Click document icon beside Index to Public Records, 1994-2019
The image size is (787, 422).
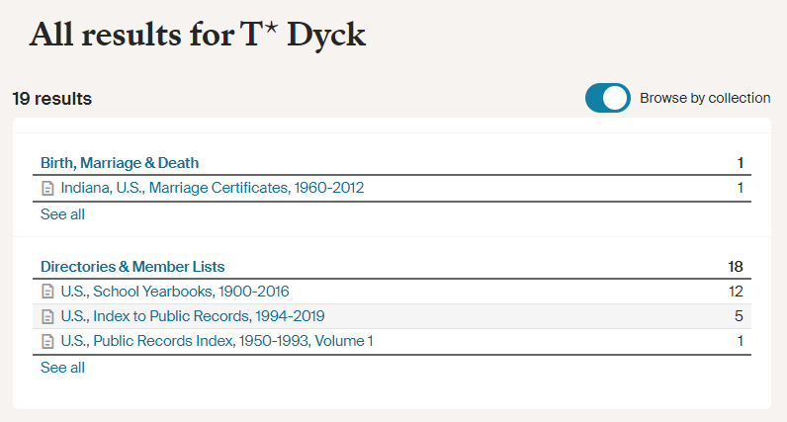(x=47, y=316)
